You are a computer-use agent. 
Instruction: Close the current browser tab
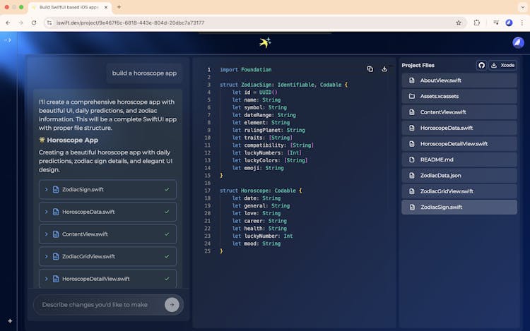pyautogui.click(x=105, y=7)
